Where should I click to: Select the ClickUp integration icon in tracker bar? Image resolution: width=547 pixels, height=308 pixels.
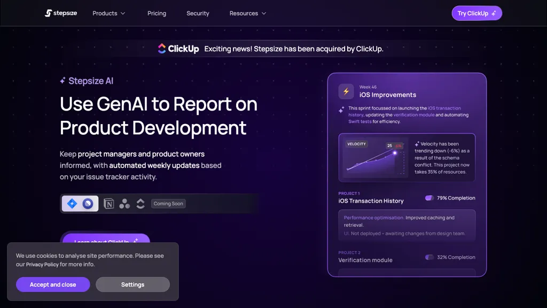[140, 204]
